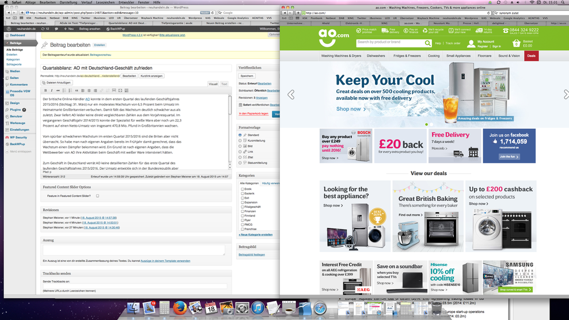Expand the Design menu in WordPress sidebar
The image size is (569, 320).
pyautogui.click(x=15, y=103)
